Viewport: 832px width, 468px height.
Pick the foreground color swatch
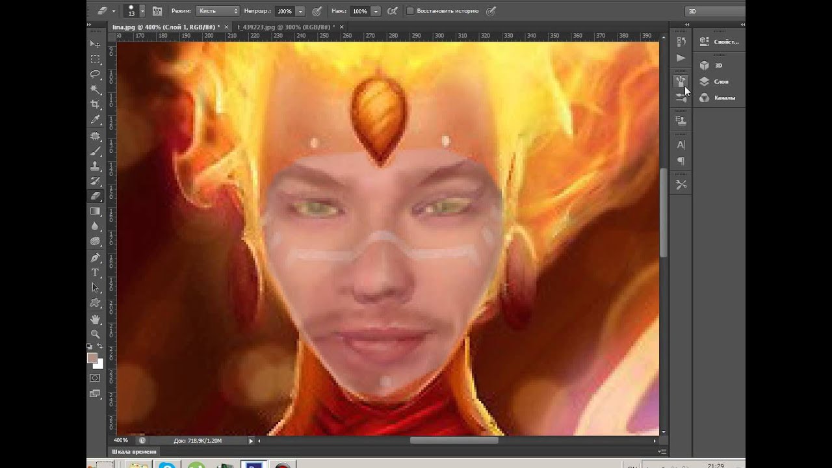click(x=92, y=357)
